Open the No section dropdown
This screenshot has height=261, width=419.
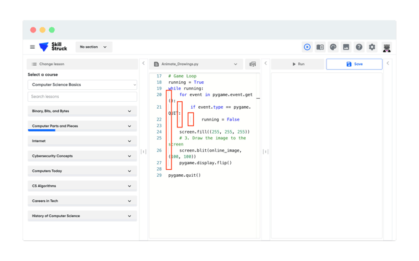click(x=94, y=47)
